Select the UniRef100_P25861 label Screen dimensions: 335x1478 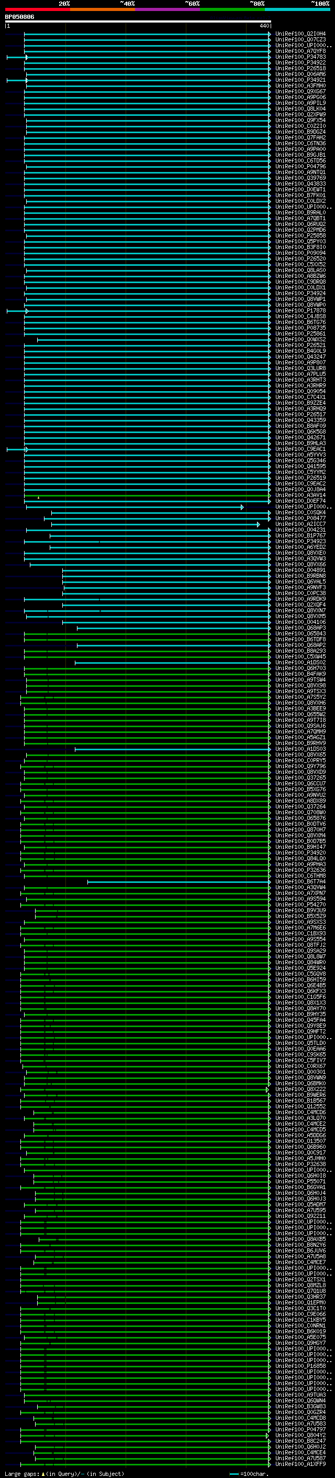[x=300, y=333]
